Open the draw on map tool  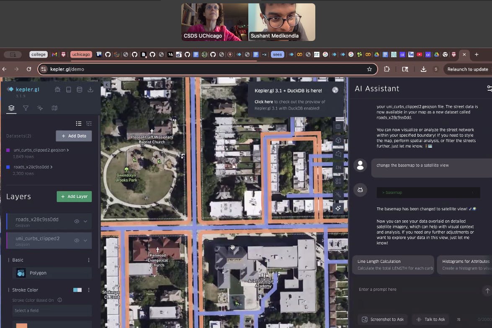point(338,154)
